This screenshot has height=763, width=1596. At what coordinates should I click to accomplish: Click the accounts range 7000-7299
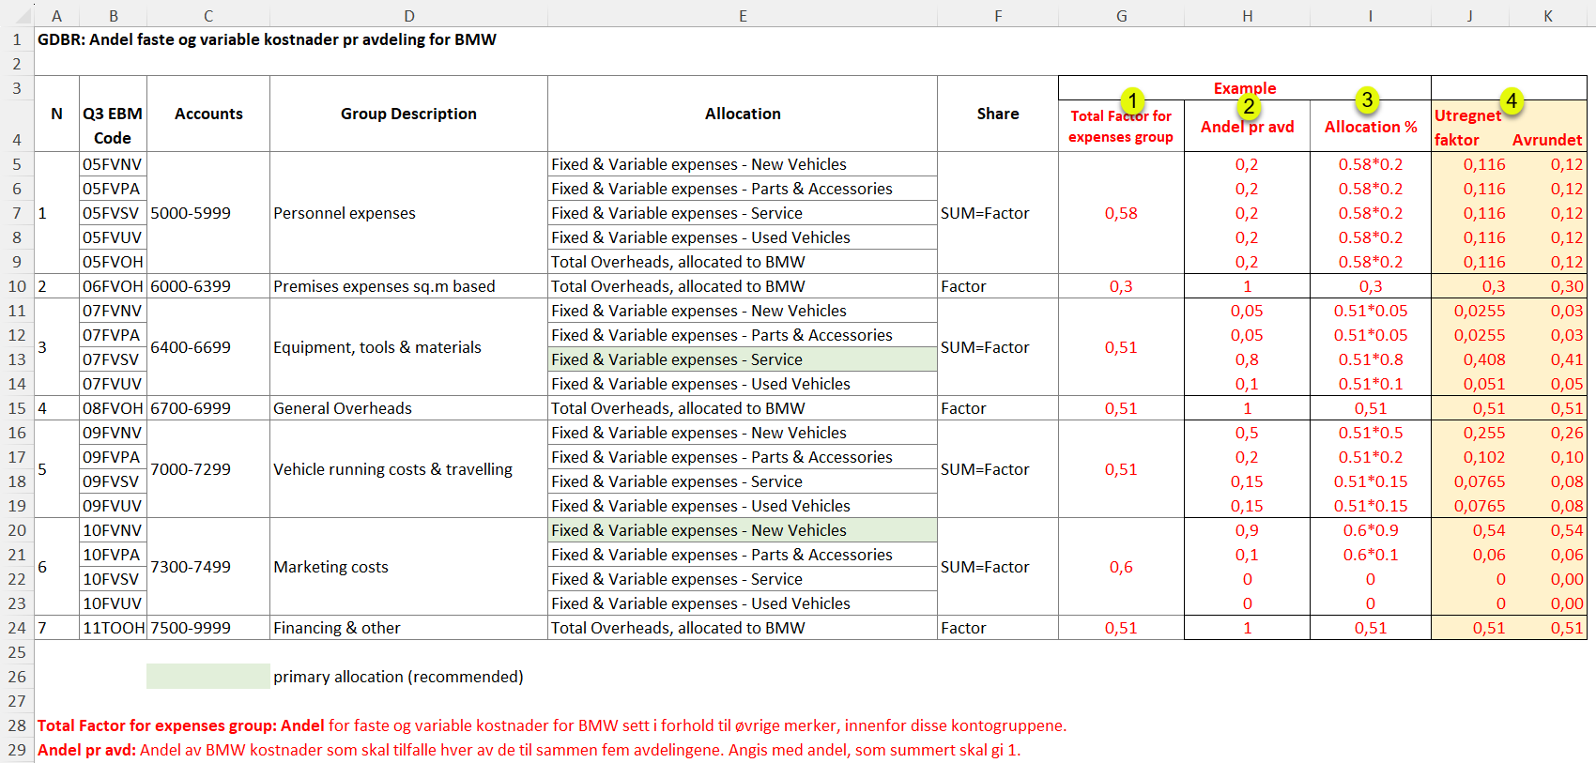coord(208,469)
